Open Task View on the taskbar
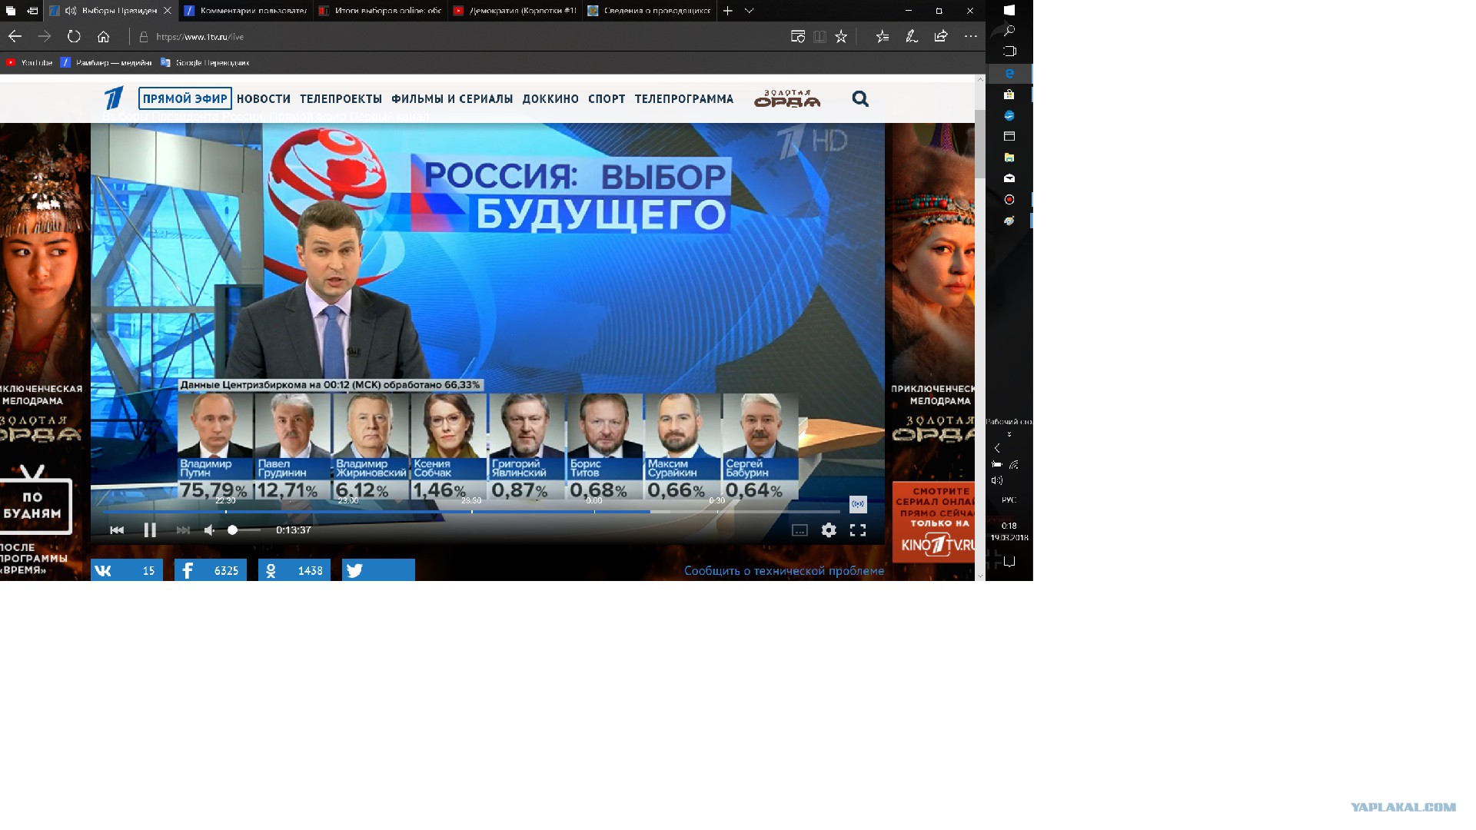This screenshot has height=830, width=1476. click(1009, 51)
